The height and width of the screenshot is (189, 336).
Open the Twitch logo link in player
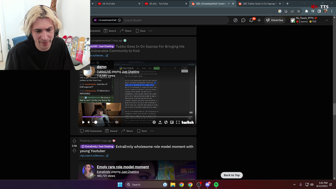[x=188, y=122]
